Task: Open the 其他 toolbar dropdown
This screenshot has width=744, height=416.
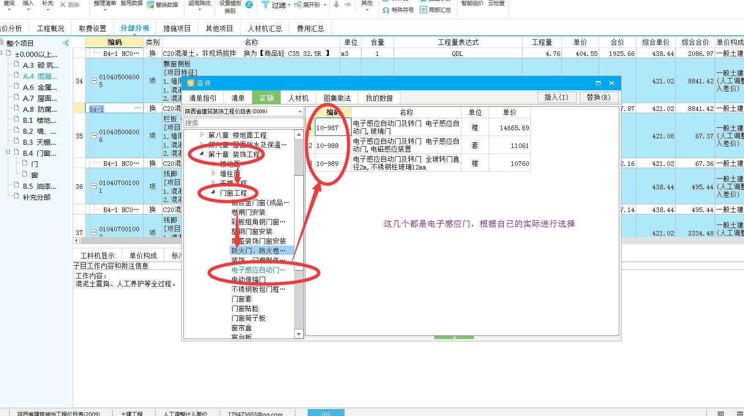Action: point(367,10)
